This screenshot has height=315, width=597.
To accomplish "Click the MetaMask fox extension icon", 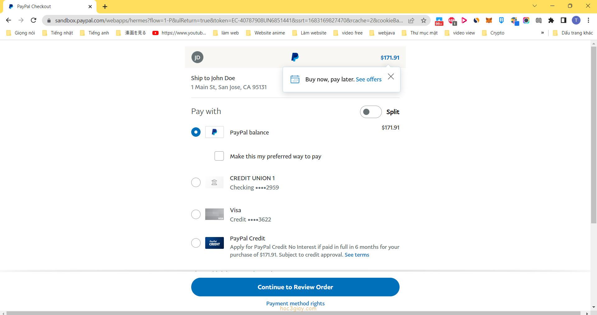I will [489, 21].
